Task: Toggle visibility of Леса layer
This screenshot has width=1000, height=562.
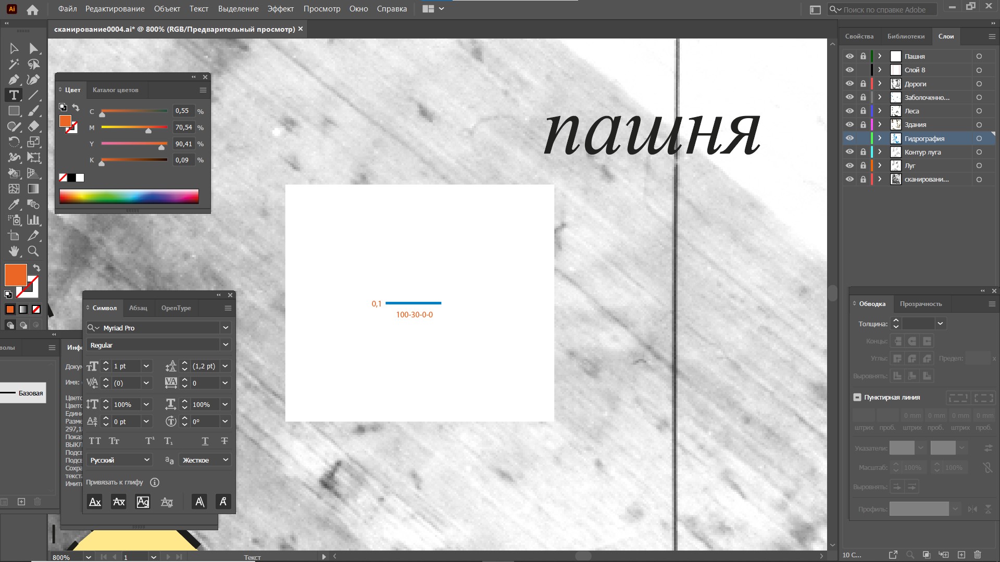Action: click(x=849, y=111)
